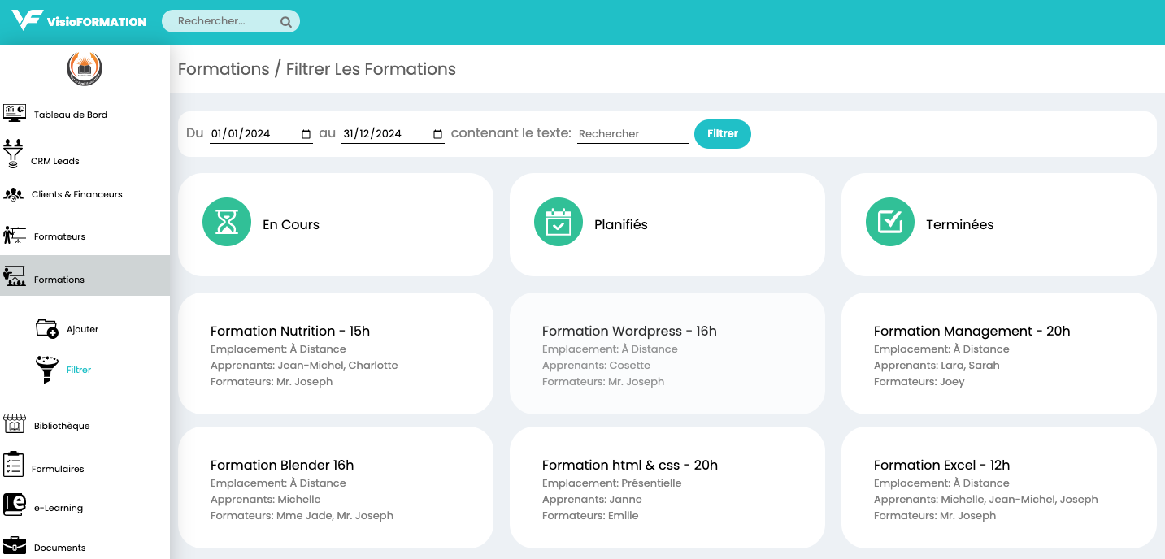The width and height of the screenshot is (1165, 559).
Task: Show Planifiés formations
Action: [667, 224]
